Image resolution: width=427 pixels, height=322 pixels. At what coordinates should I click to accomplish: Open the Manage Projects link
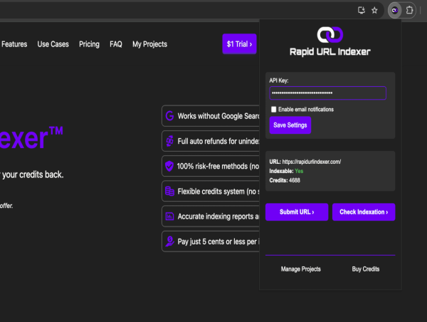pyautogui.click(x=301, y=269)
